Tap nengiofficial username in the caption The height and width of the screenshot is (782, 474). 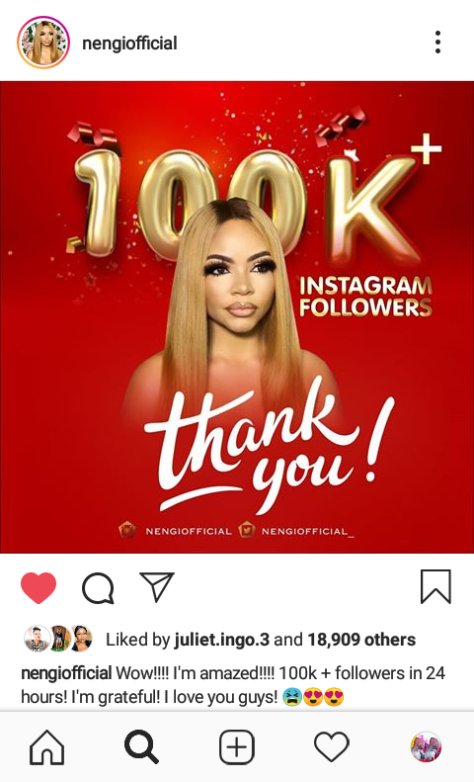click(x=66, y=673)
